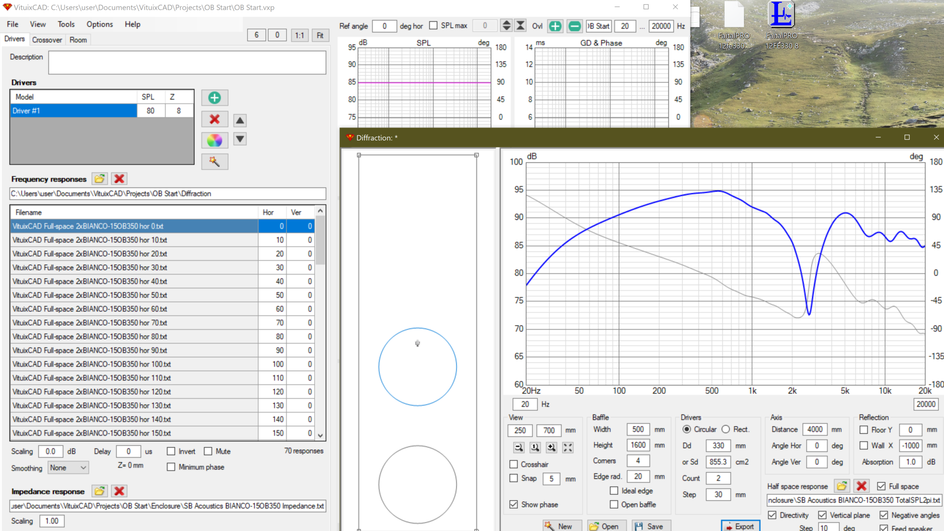Zoom out the baffle view
The height and width of the screenshot is (531, 944).
[519, 447]
